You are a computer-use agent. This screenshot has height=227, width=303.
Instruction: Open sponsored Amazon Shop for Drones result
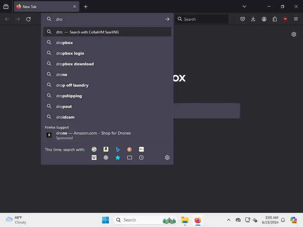(107, 135)
